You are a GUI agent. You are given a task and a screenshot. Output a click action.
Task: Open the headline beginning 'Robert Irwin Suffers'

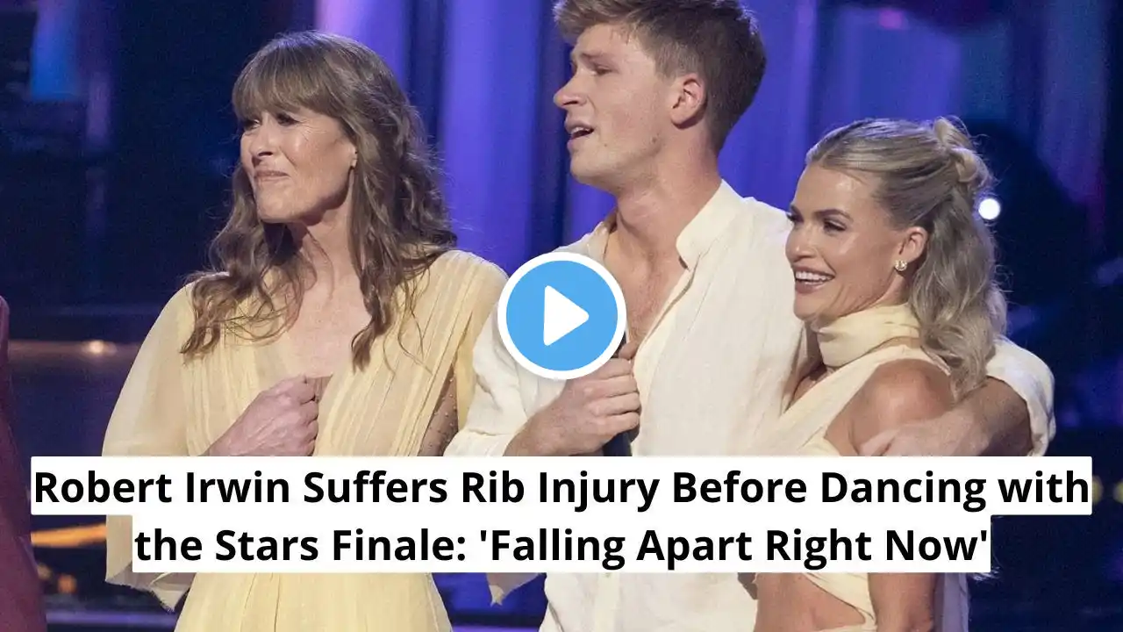(561, 514)
